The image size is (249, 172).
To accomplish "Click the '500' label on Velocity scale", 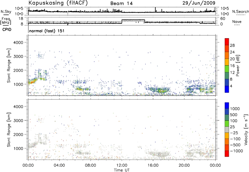I will pos(233,115).
